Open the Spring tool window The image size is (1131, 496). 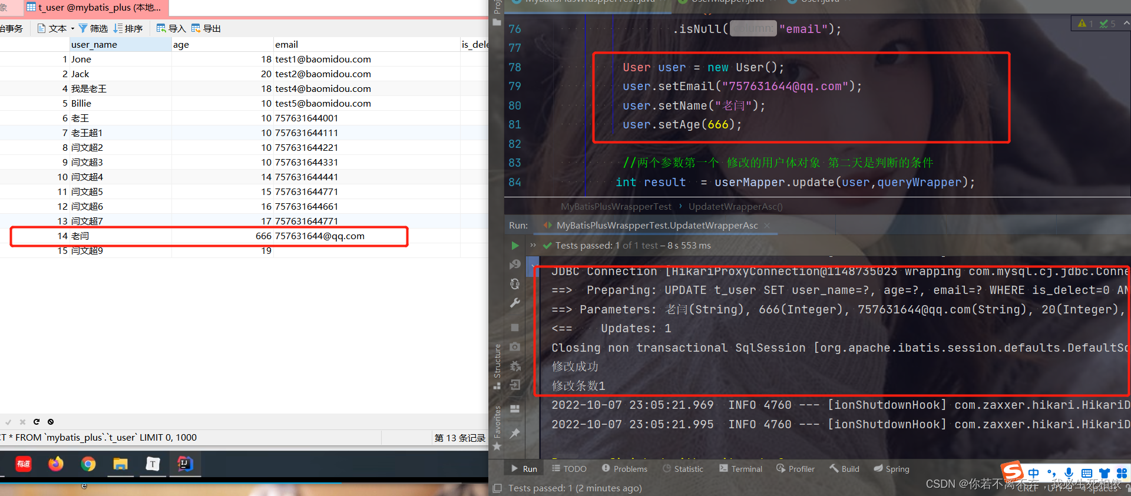coord(891,469)
